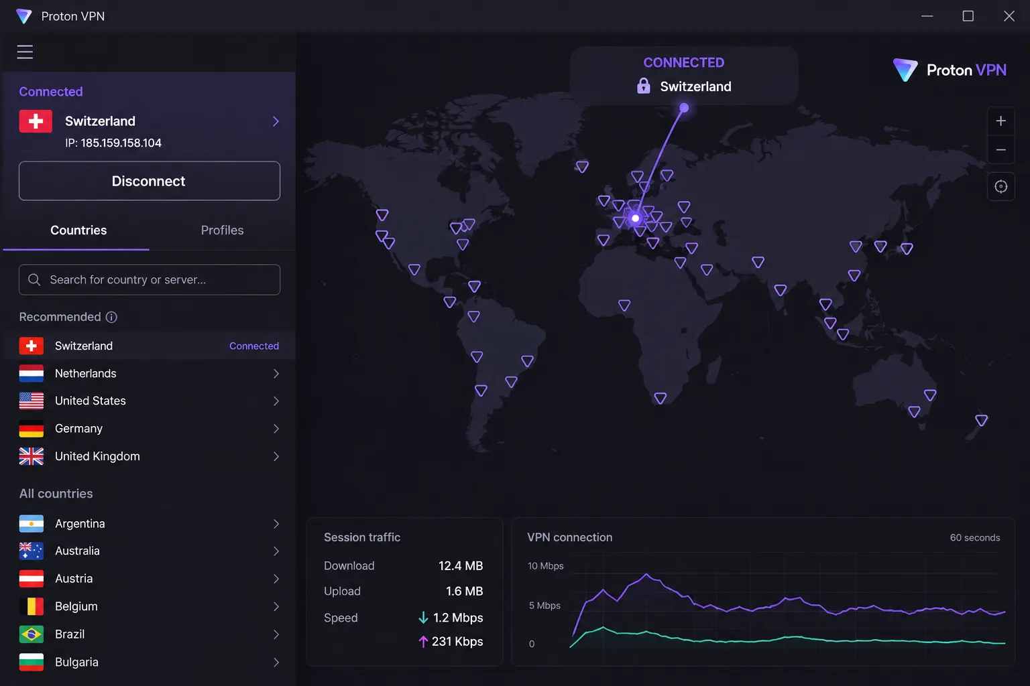
Task: Click the connected Switzerland node on map
Action: coord(635,218)
